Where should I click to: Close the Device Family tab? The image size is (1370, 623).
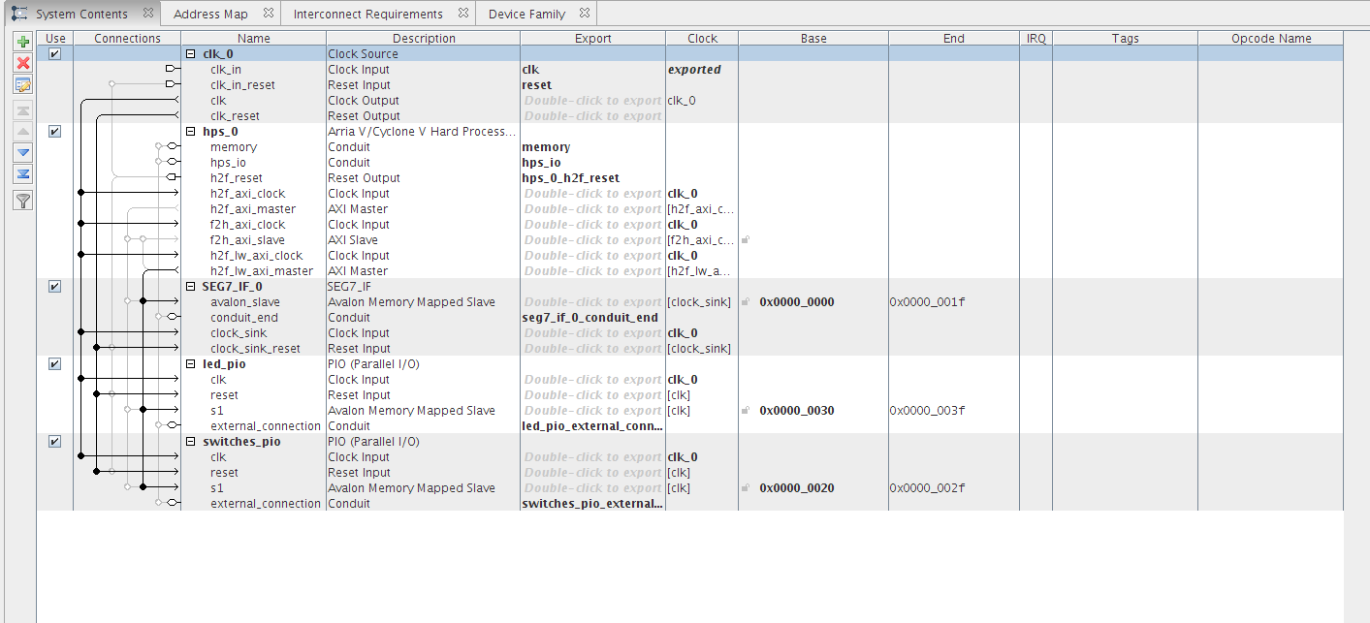[x=585, y=14]
